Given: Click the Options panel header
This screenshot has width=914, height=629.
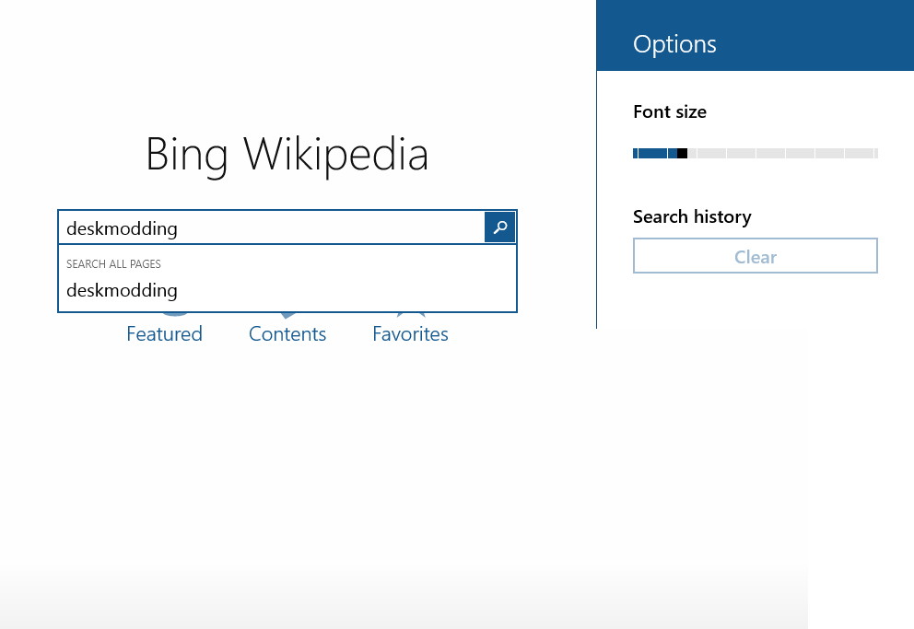Looking at the screenshot, I should point(674,43).
